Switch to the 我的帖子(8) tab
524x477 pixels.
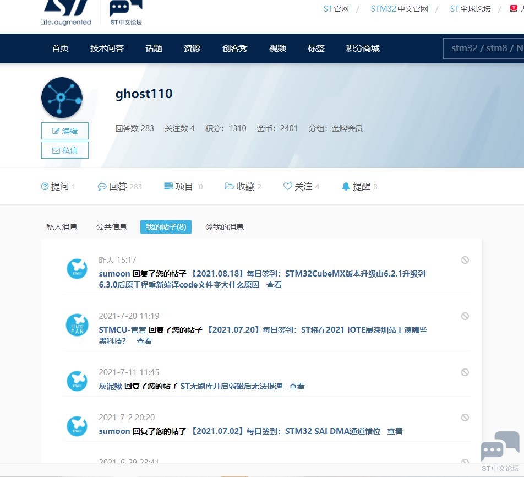(166, 227)
